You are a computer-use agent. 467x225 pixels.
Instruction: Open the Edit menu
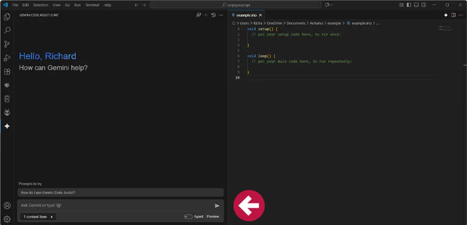tap(26, 5)
